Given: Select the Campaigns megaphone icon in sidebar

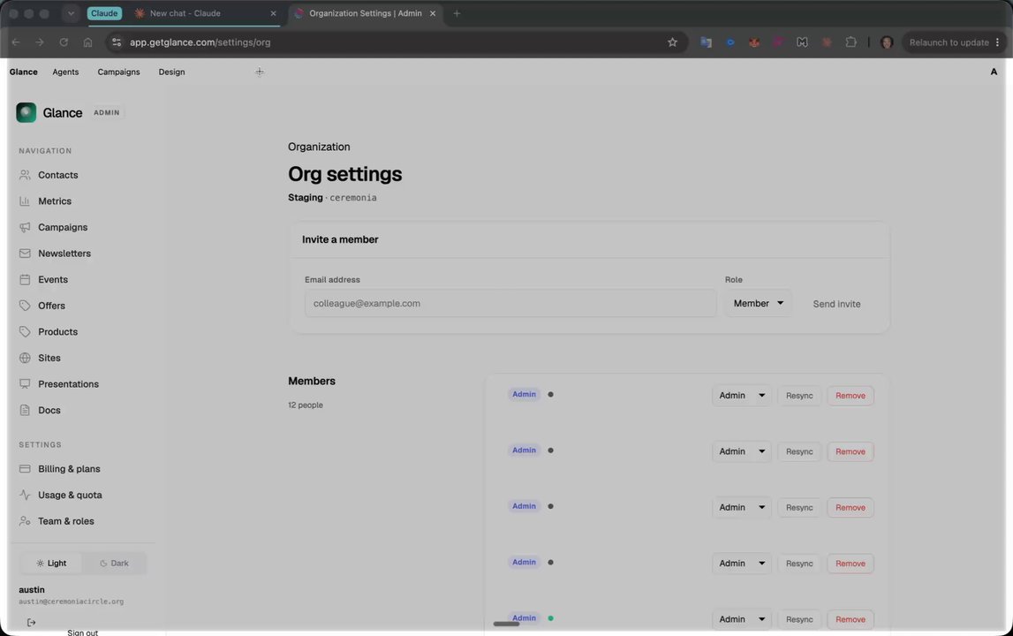Looking at the screenshot, I should tap(25, 228).
